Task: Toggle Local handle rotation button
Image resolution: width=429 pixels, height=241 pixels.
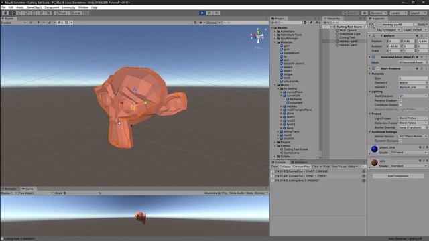Action: pyautogui.click(x=75, y=13)
